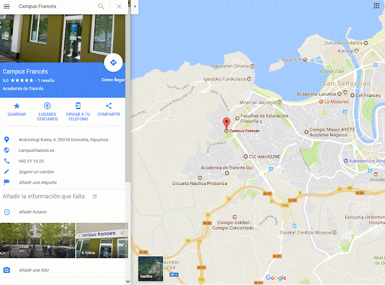Screen dimensions: 385x285
Task: Open the hamburger main menu
Action: click(7, 6)
